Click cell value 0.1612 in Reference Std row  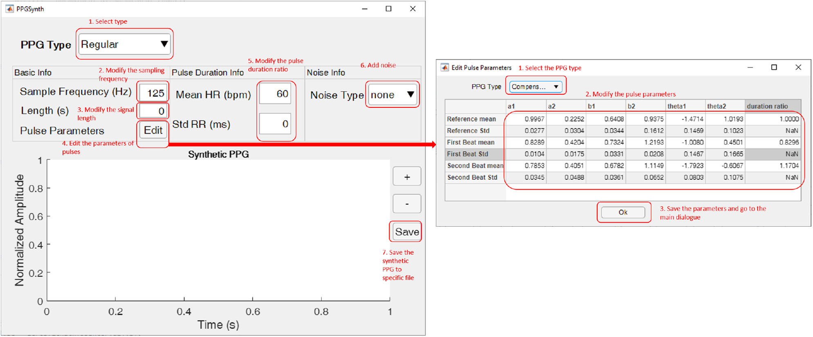tap(645, 131)
